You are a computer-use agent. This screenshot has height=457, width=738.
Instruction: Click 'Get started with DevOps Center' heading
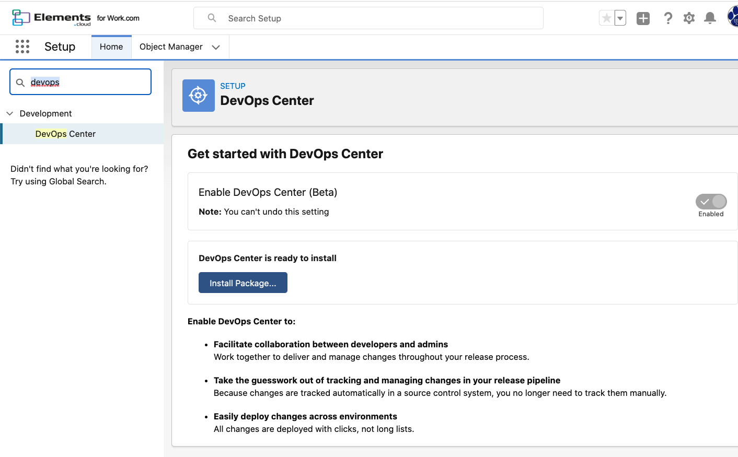click(285, 154)
